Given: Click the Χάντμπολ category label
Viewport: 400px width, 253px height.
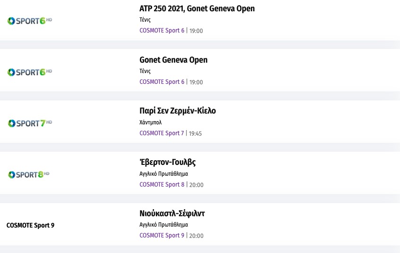Looking at the screenshot, I should pyautogui.click(x=151, y=122).
